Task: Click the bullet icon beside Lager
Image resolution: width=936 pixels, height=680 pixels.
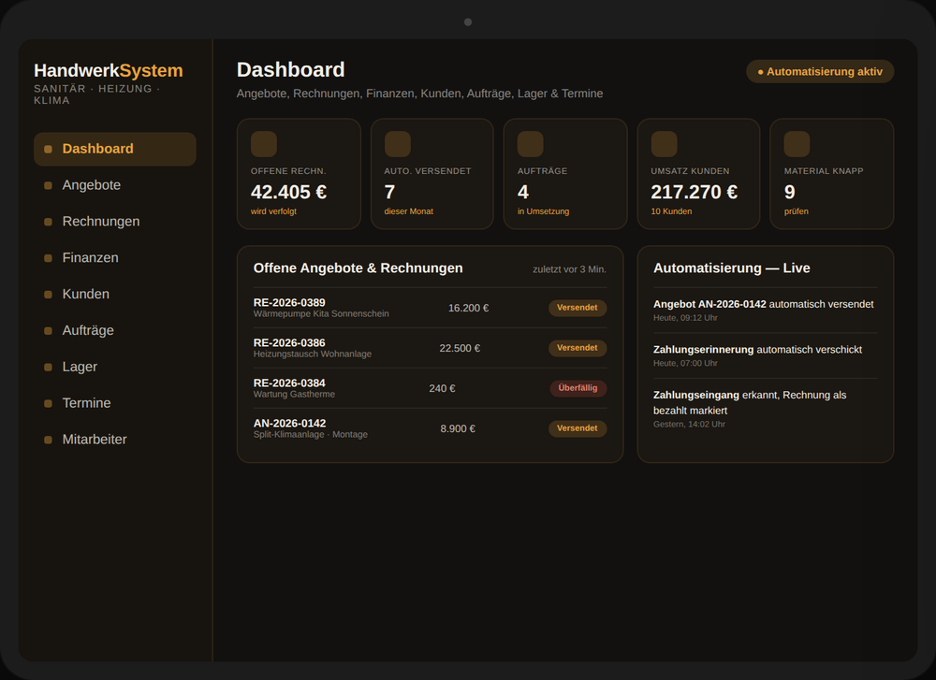Action: tap(49, 368)
